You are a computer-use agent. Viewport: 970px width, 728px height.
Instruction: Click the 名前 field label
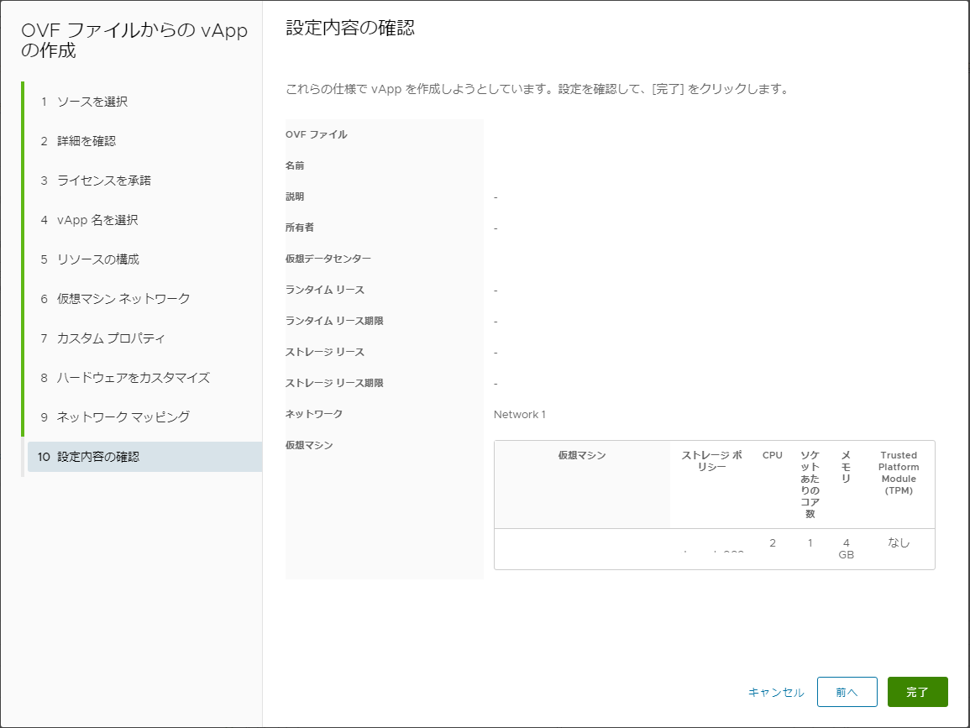pyautogui.click(x=295, y=165)
